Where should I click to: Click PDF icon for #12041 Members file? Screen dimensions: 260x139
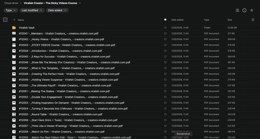pos(14,33)
